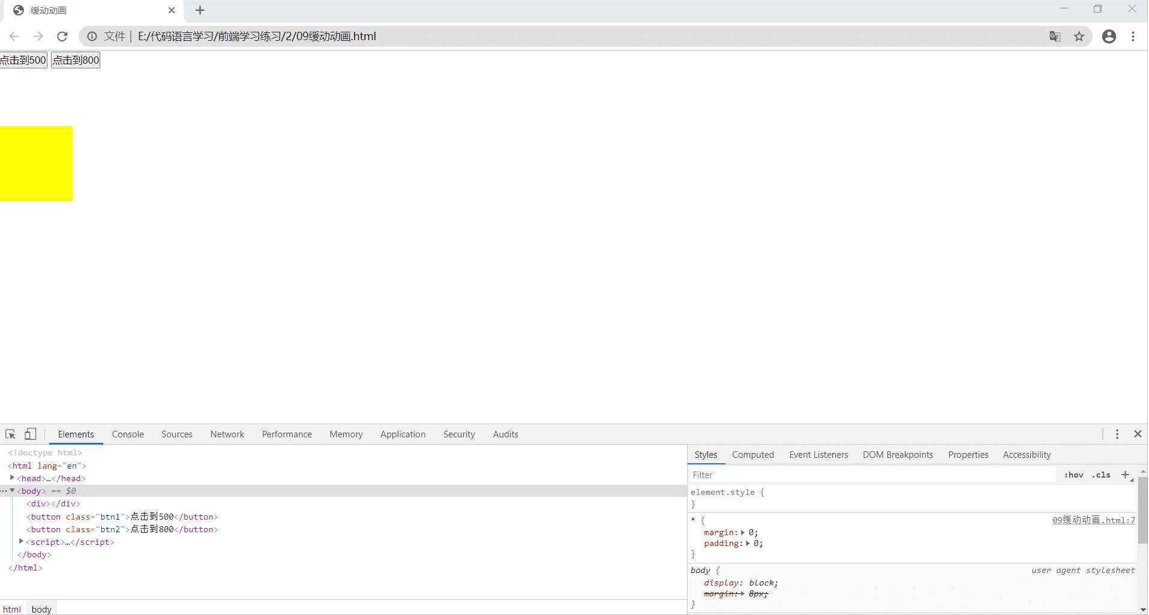Click the inspect element picker icon
The width and height of the screenshot is (1149, 615).
click(x=10, y=434)
